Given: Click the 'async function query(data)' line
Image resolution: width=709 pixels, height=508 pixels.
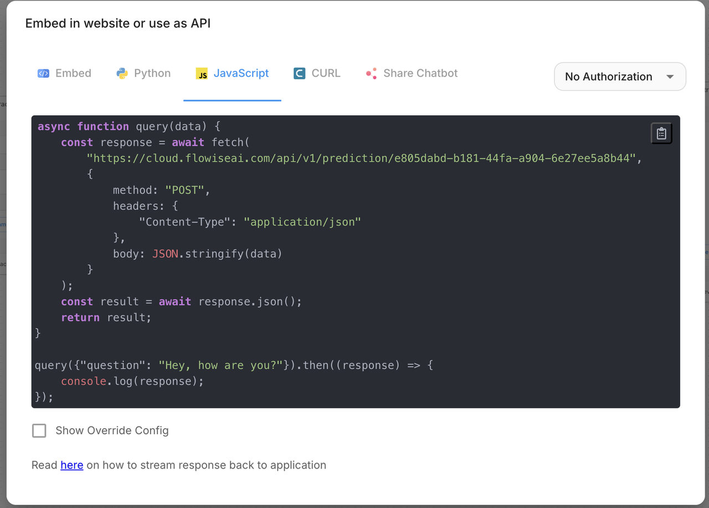Looking at the screenshot, I should click(129, 126).
